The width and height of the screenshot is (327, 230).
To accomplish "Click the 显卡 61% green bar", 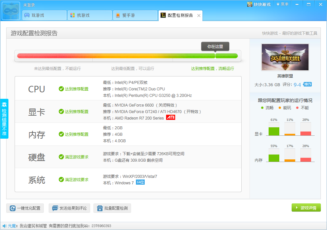I will coord(274,132).
